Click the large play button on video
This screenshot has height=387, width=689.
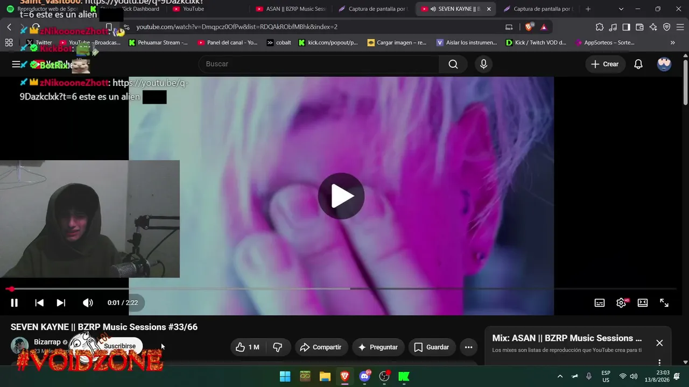click(x=341, y=196)
